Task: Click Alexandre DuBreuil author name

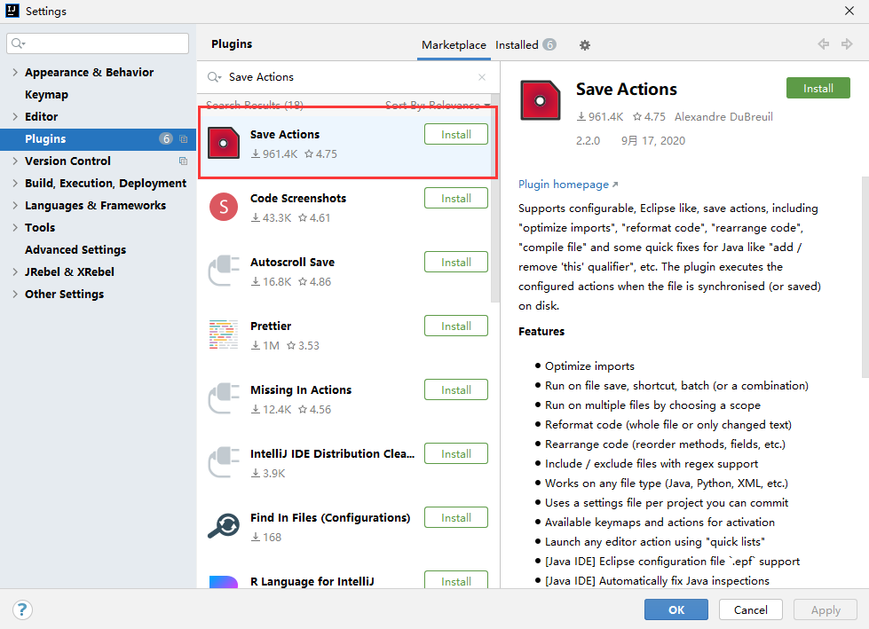Action: pyautogui.click(x=723, y=117)
